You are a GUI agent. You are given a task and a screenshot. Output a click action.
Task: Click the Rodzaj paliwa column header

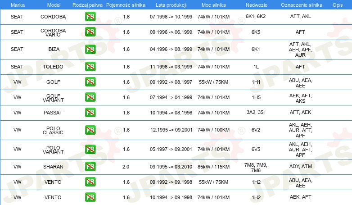(x=87, y=5)
